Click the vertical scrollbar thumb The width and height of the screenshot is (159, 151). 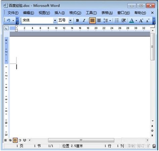[x=153, y=47]
